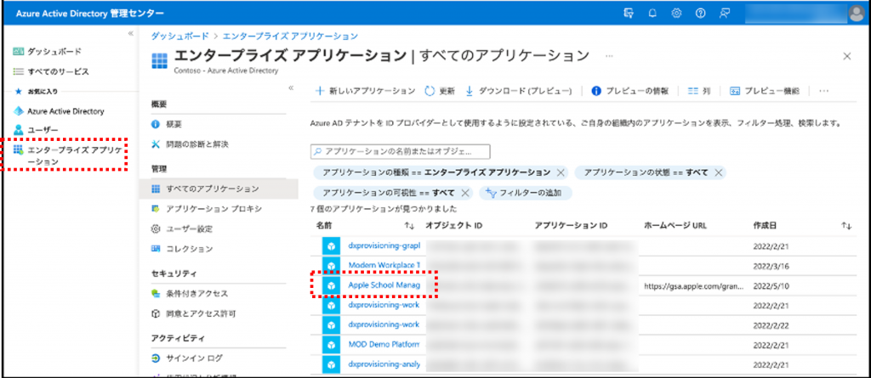This screenshot has width=871, height=378.
Task: Click プレビュー機能 button
Action: click(x=765, y=91)
